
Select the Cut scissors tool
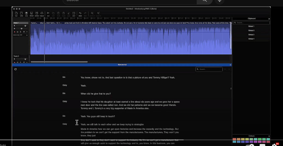(x=48, y=14)
